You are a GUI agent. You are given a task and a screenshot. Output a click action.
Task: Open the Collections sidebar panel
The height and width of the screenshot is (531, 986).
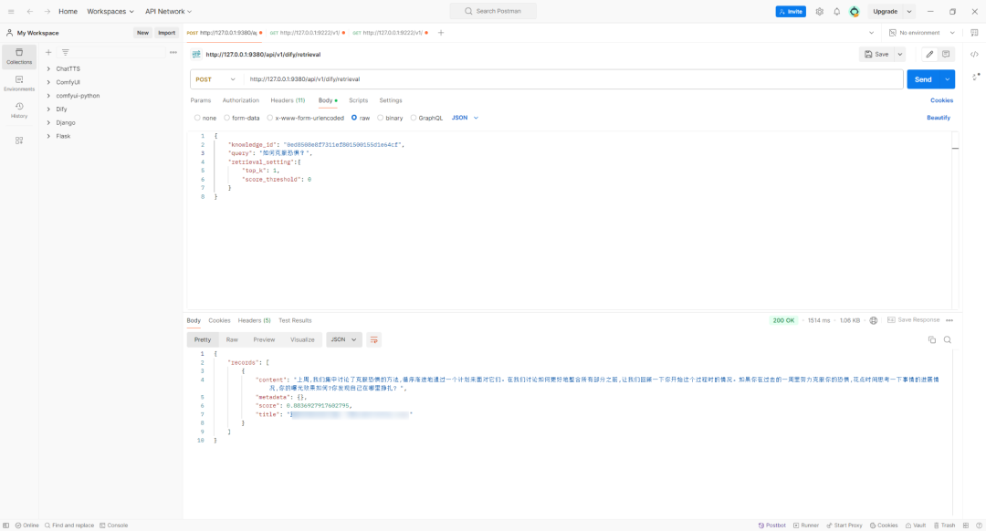tap(19, 57)
